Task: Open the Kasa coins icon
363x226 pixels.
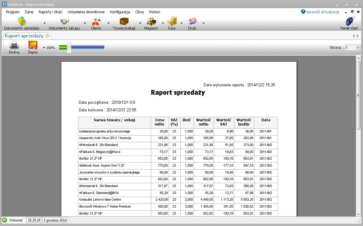Action: coord(172,22)
